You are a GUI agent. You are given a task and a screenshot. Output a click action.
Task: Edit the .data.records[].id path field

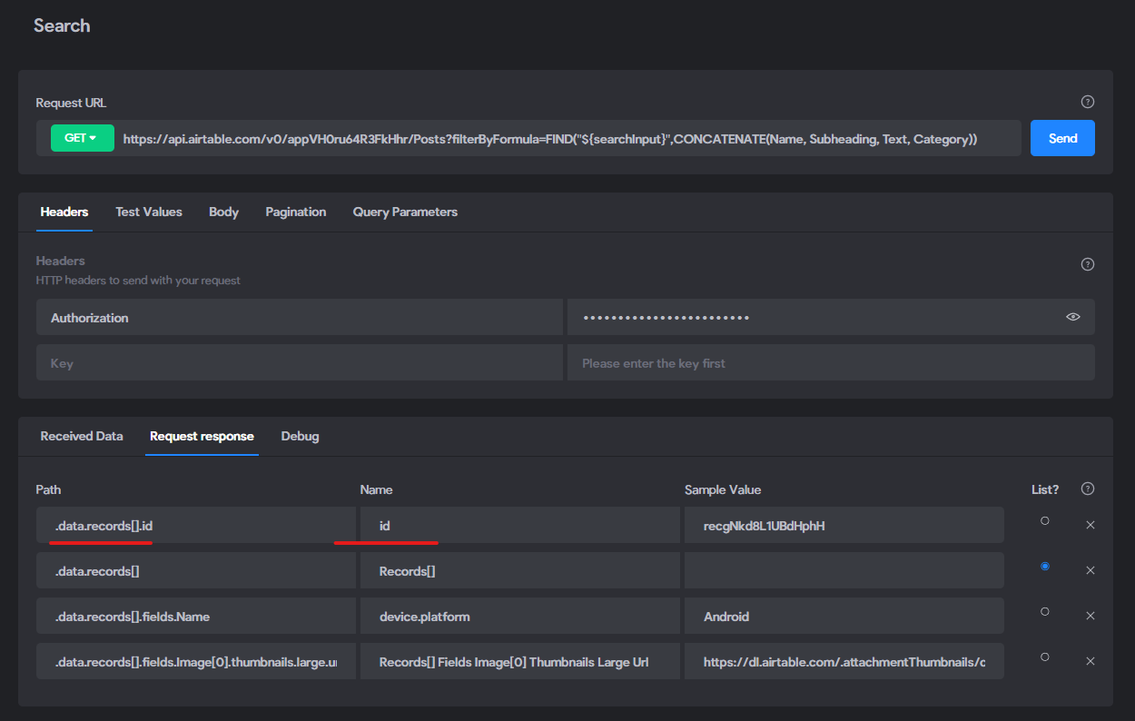tap(196, 525)
